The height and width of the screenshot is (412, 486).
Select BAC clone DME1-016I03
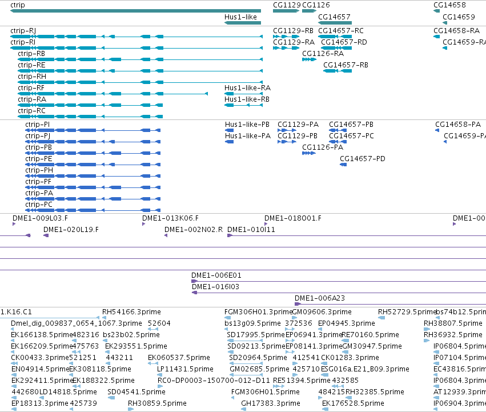pos(215,287)
